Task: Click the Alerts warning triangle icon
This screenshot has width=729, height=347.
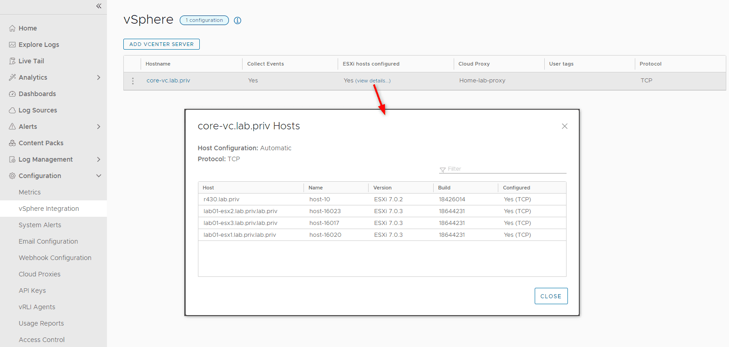Action: pyautogui.click(x=12, y=127)
